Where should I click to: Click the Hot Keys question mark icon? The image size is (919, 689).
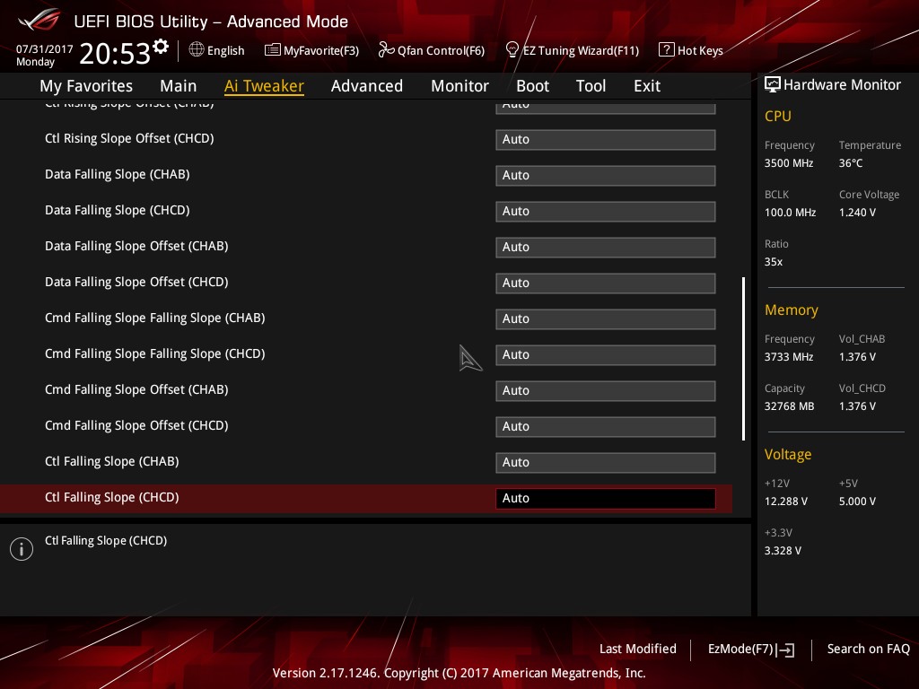[x=667, y=50]
